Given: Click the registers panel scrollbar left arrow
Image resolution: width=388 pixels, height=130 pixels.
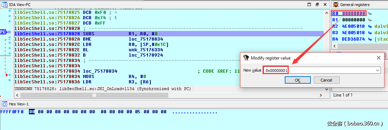Looking at the screenshot, I should 334,46.
